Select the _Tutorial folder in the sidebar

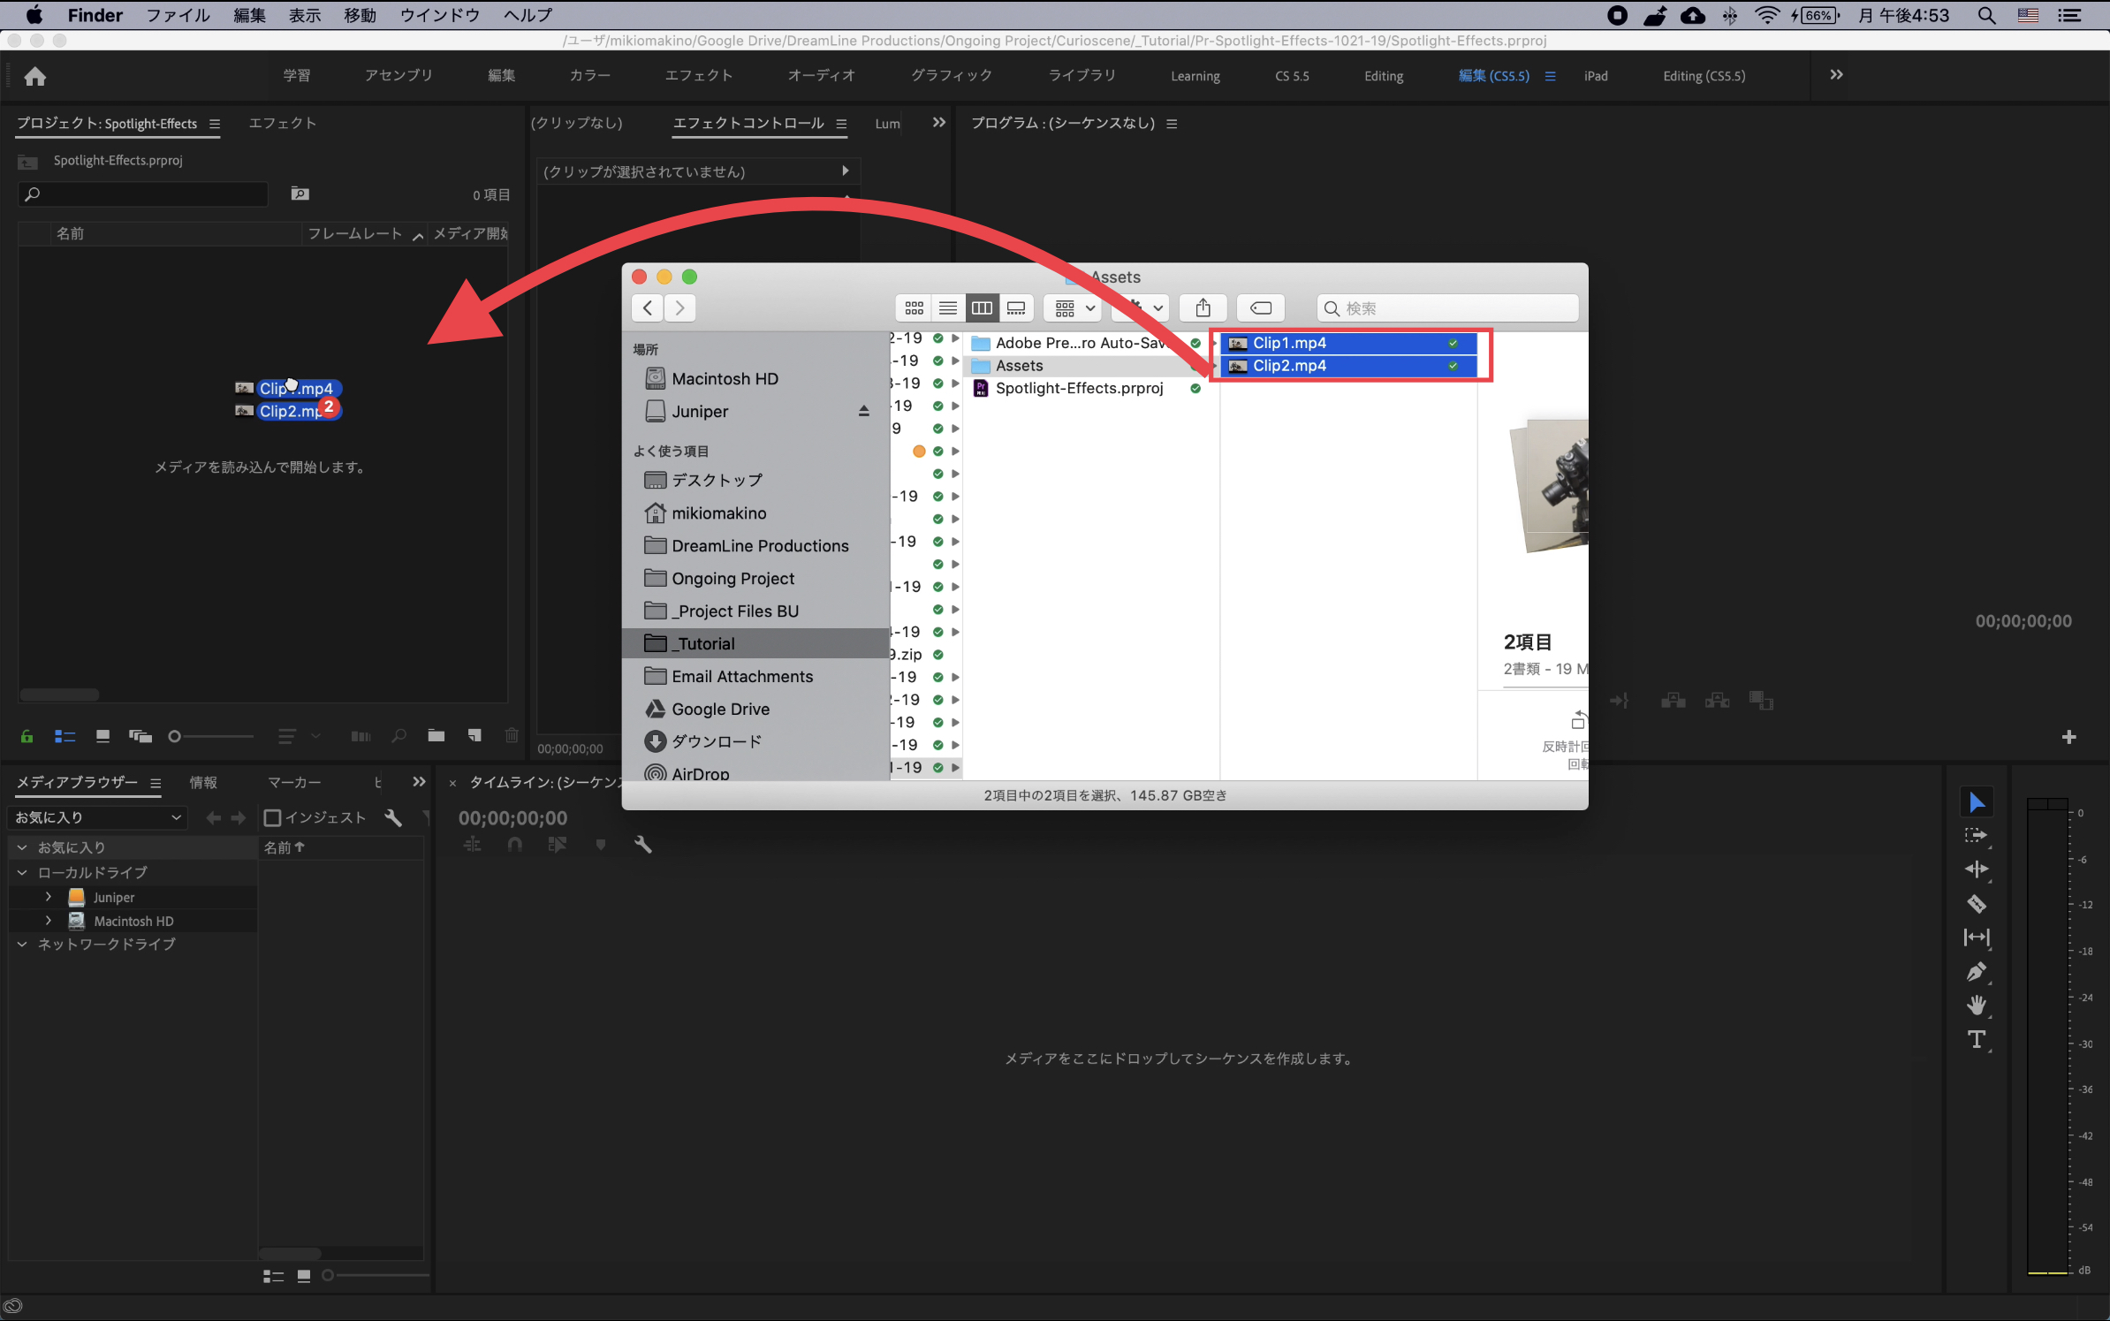coord(703,643)
